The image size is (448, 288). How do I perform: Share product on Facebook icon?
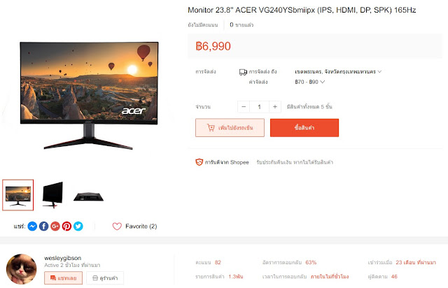point(43,226)
